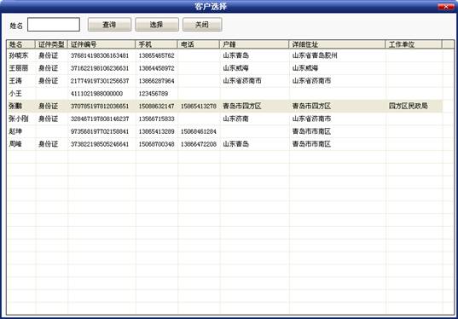Image resolution: width=458 pixels, height=319 pixels.
Task: Click 王涛's 手机 number cell
Action: click(156, 81)
